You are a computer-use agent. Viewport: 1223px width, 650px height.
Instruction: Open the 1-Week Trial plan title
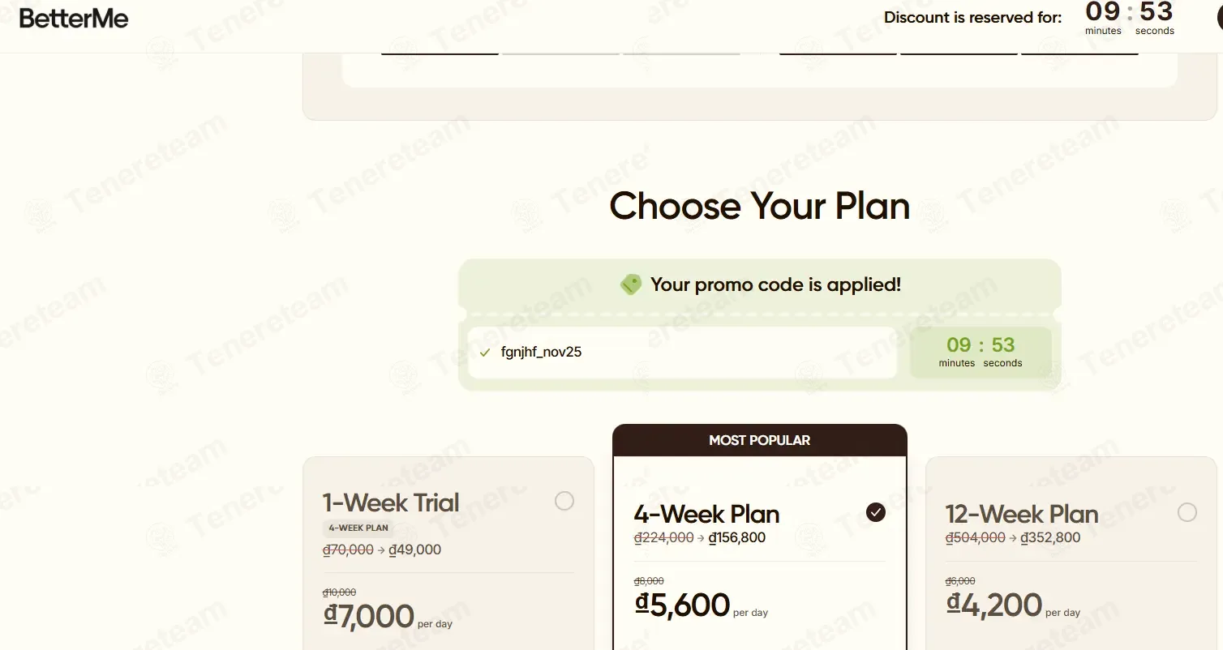click(391, 502)
